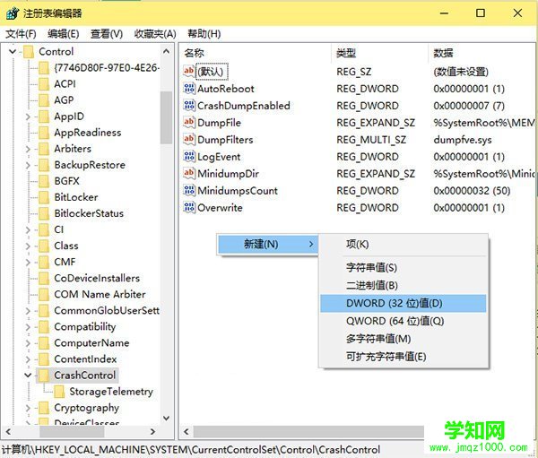Click the folder icon of AppReadiness key

tap(44, 133)
